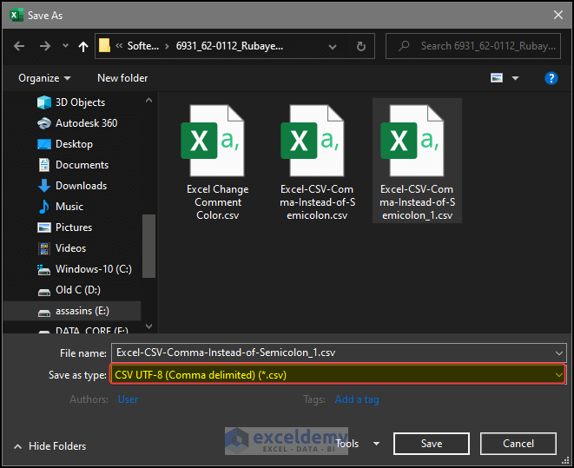Click the Downloads blue arrow icon
Screen dimensions: 574x468
[44, 186]
